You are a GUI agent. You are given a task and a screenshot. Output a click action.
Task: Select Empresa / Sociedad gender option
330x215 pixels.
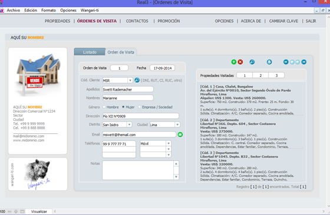pyautogui.click(x=139, y=107)
